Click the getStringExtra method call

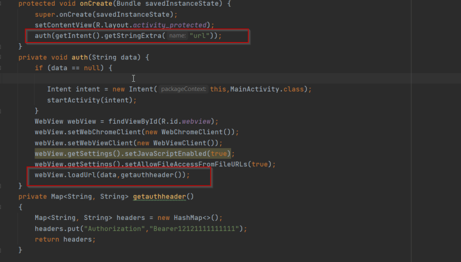tap(133, 36)
